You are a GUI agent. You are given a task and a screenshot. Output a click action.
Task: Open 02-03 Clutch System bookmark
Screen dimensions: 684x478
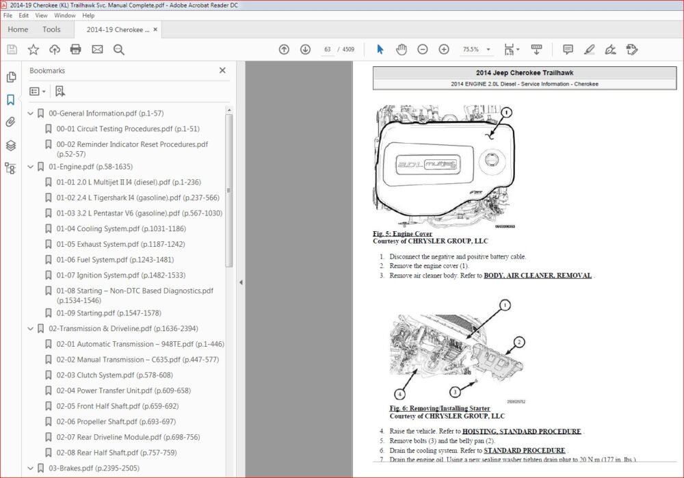(x=114, y=375)
